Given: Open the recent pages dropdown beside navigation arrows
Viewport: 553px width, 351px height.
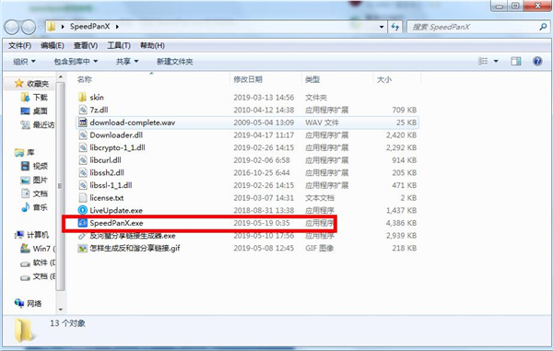Looking at the screenshot, I should [x=41, y=27].
